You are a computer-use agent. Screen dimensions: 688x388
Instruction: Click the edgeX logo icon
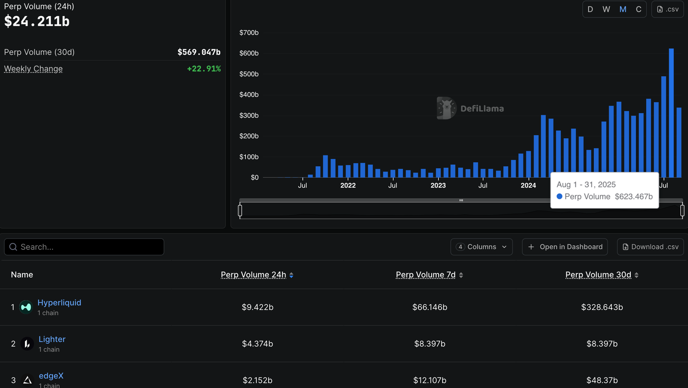27,380
